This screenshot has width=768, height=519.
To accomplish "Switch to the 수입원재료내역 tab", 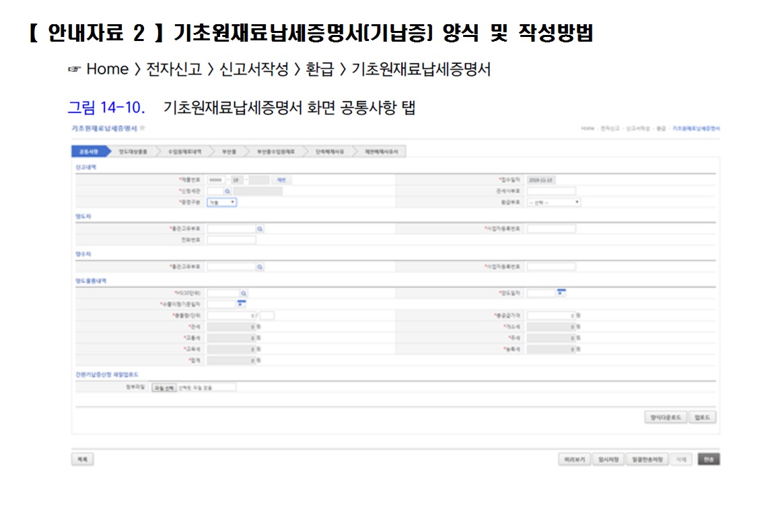I will pyautogui.click(x=184, y=152).
